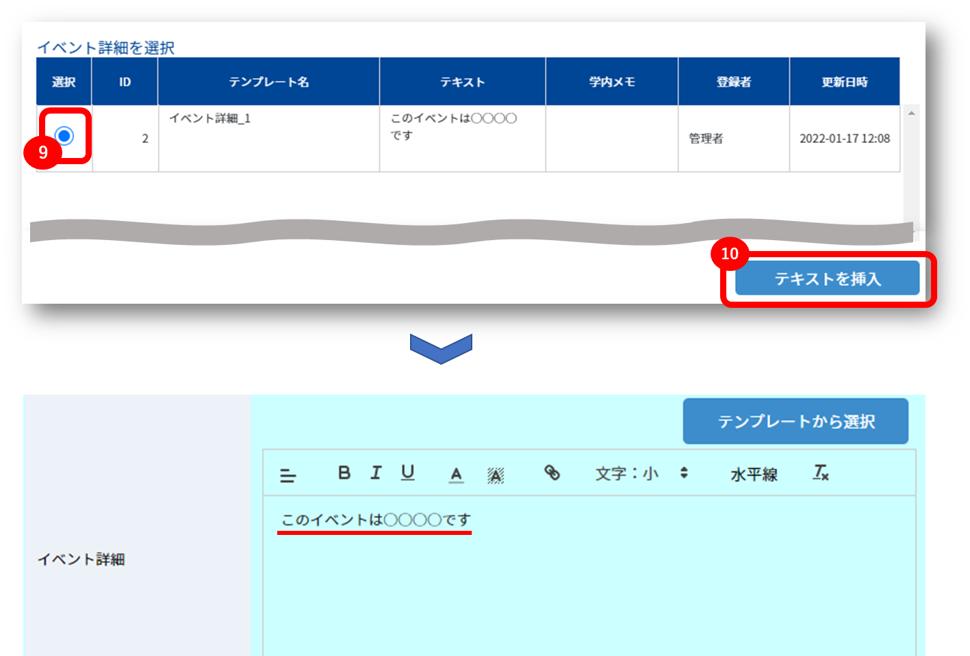Open the 文字：小 font size dropdown
970x656 pixels.
coord(641,473)
